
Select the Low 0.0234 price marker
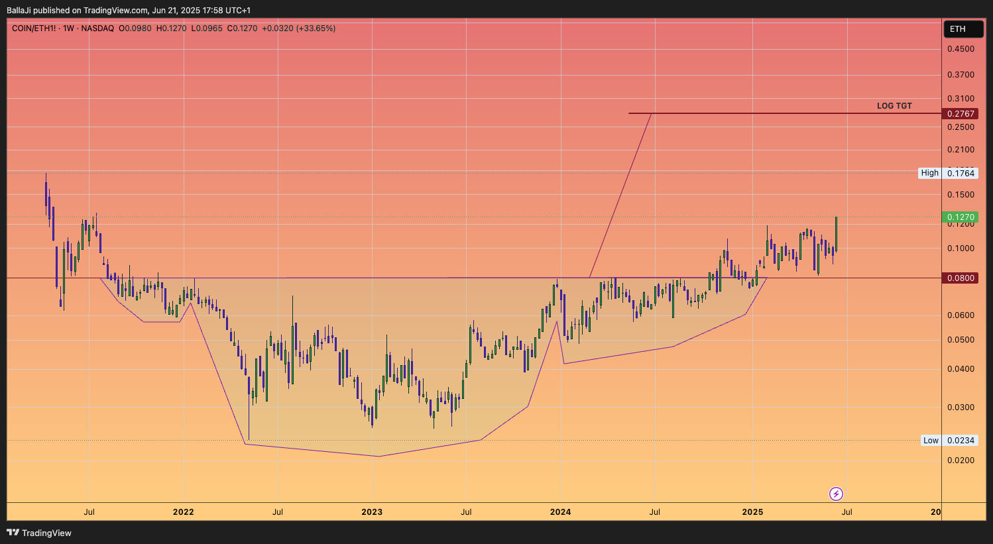click(x=949, y=441)
